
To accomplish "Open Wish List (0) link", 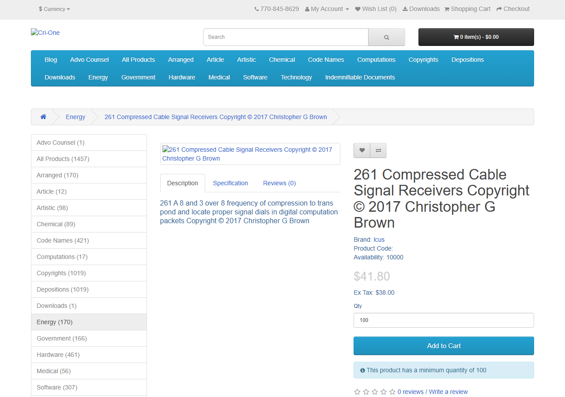I will (x=376, y=9).
